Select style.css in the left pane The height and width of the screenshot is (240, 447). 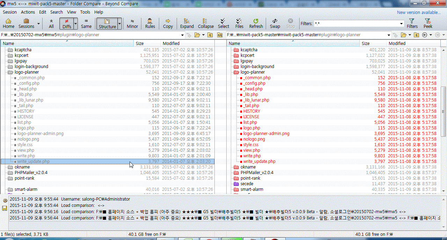click(x=25, y=145)
